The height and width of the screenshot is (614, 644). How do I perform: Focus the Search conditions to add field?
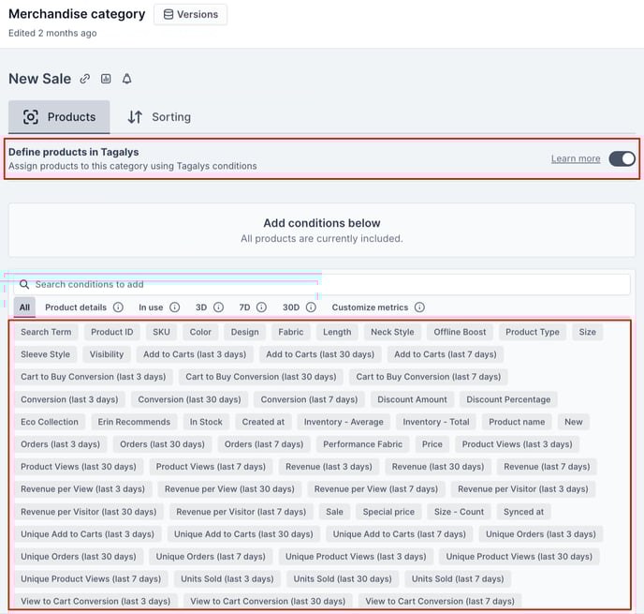coord(322,285)
